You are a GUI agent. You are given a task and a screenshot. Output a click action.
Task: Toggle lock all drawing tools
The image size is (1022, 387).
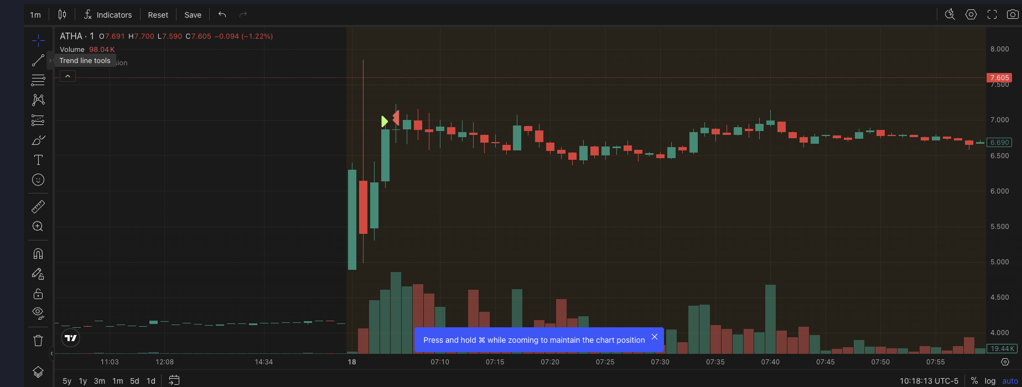point(38,294)
